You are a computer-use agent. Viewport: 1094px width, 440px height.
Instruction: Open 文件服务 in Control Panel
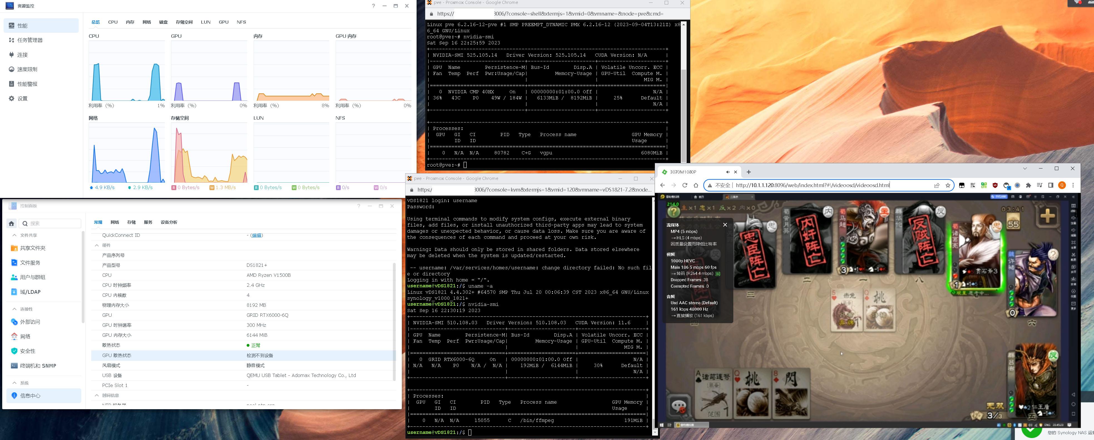44,263
